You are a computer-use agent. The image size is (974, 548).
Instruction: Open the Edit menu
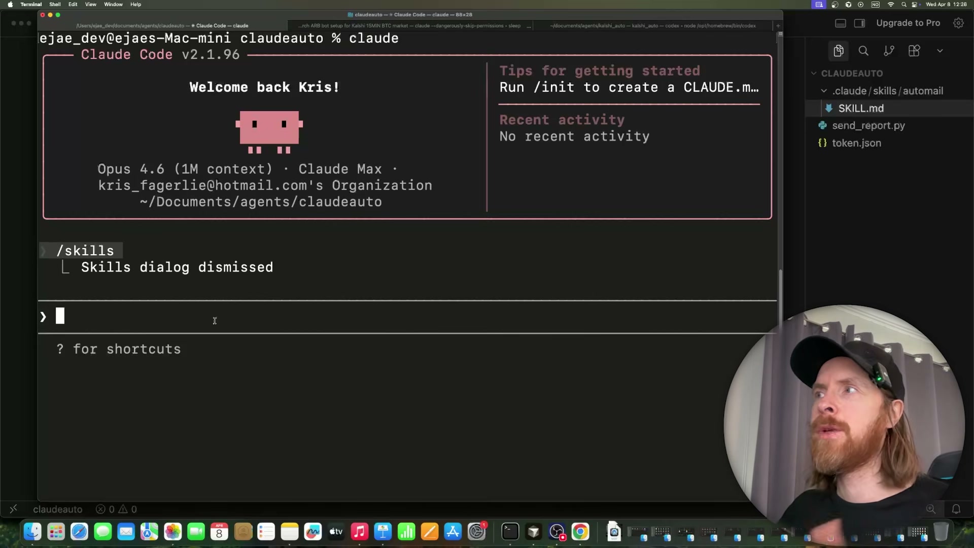coord(73,5)
